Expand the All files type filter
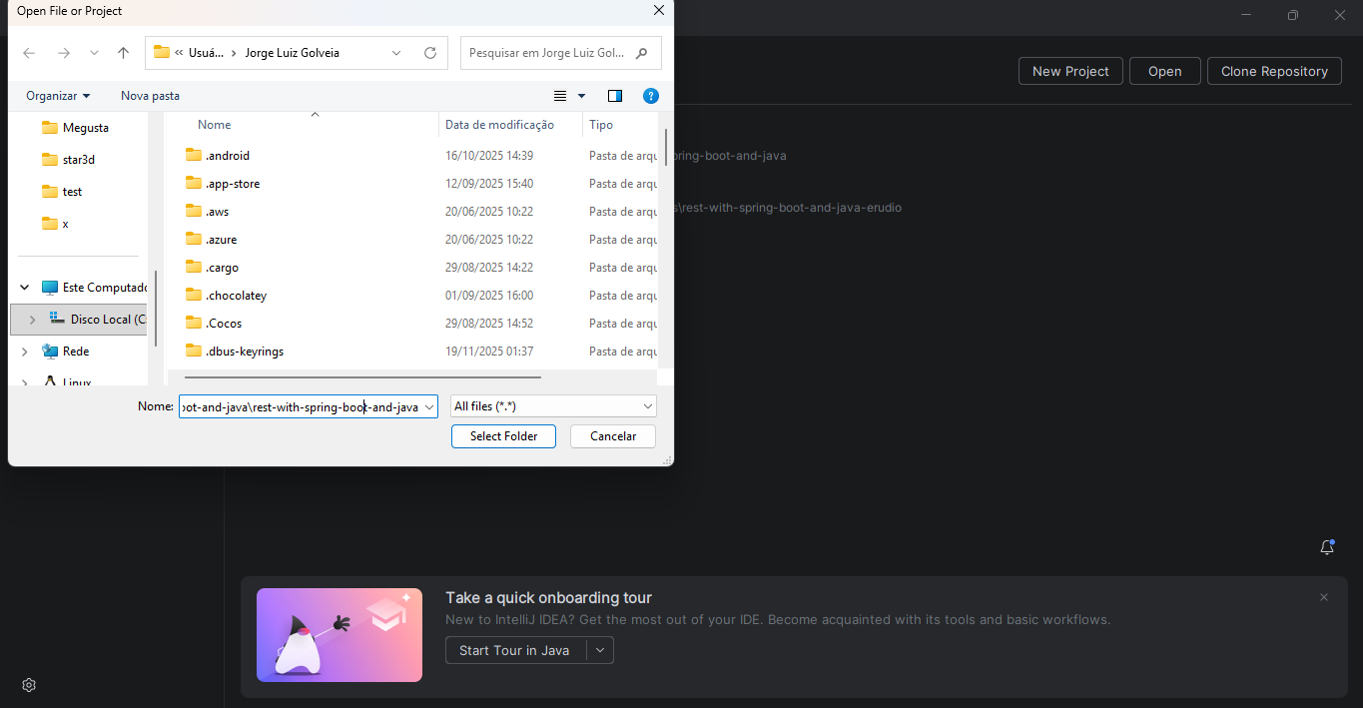The image size is (1363, 708). (x=648, y=406)
